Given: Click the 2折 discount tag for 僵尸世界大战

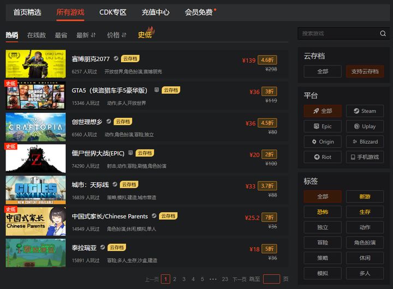Looking at the screenshot, I should [270, 154].
